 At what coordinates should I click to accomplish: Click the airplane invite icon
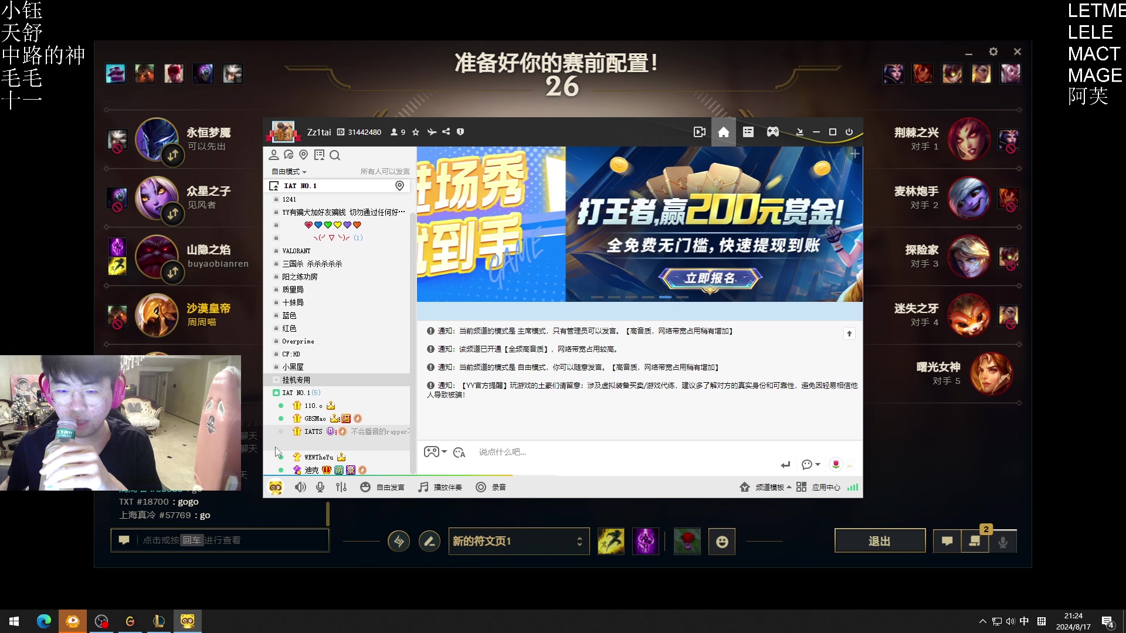pyautogui.click(x=432, y=132)
